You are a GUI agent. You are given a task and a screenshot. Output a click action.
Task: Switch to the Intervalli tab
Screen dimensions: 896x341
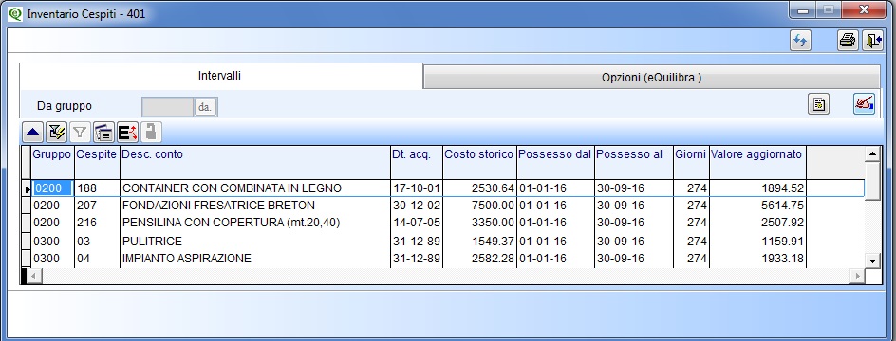pos(221,76)
